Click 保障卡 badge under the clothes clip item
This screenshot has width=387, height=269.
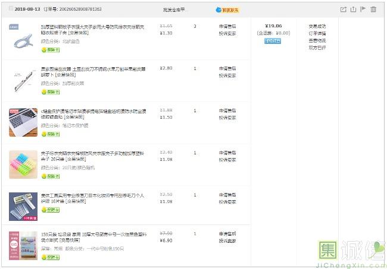[x=51, y=50]
